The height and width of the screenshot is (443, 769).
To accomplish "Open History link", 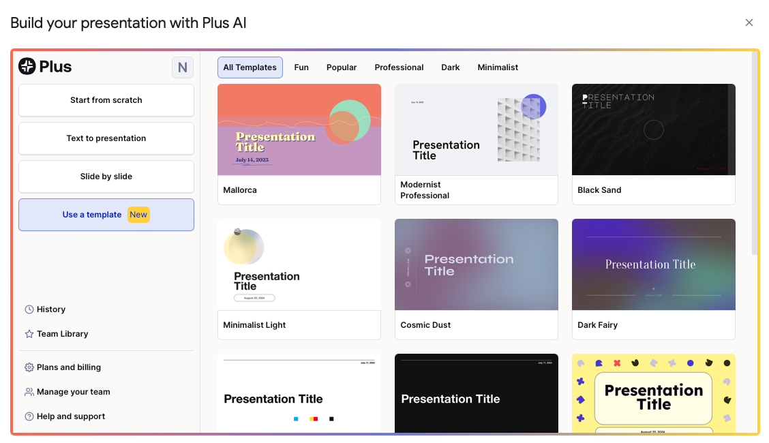I will [x=51, y=309].
